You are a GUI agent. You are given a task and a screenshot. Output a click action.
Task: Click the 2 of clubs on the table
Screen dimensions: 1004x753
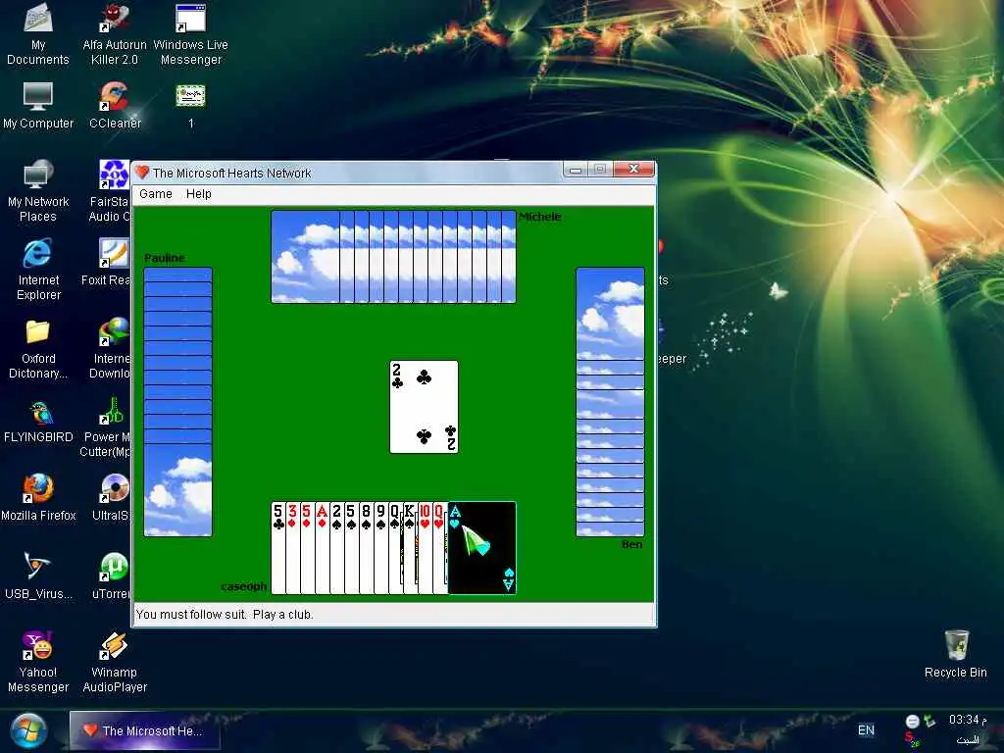click(424, 407)
